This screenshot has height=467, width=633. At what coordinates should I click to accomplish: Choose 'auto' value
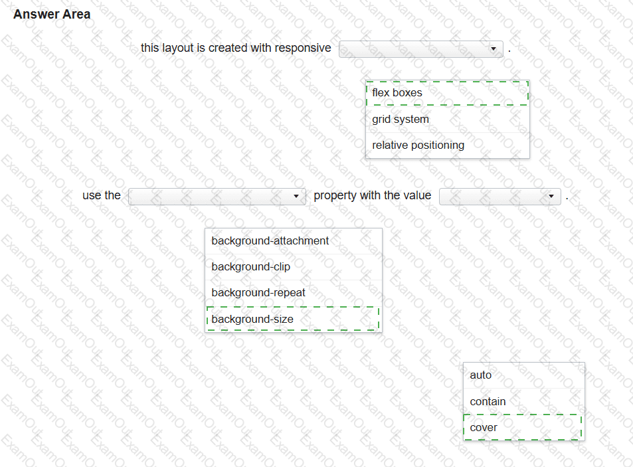pyautogui.click(x=523, y=375)
